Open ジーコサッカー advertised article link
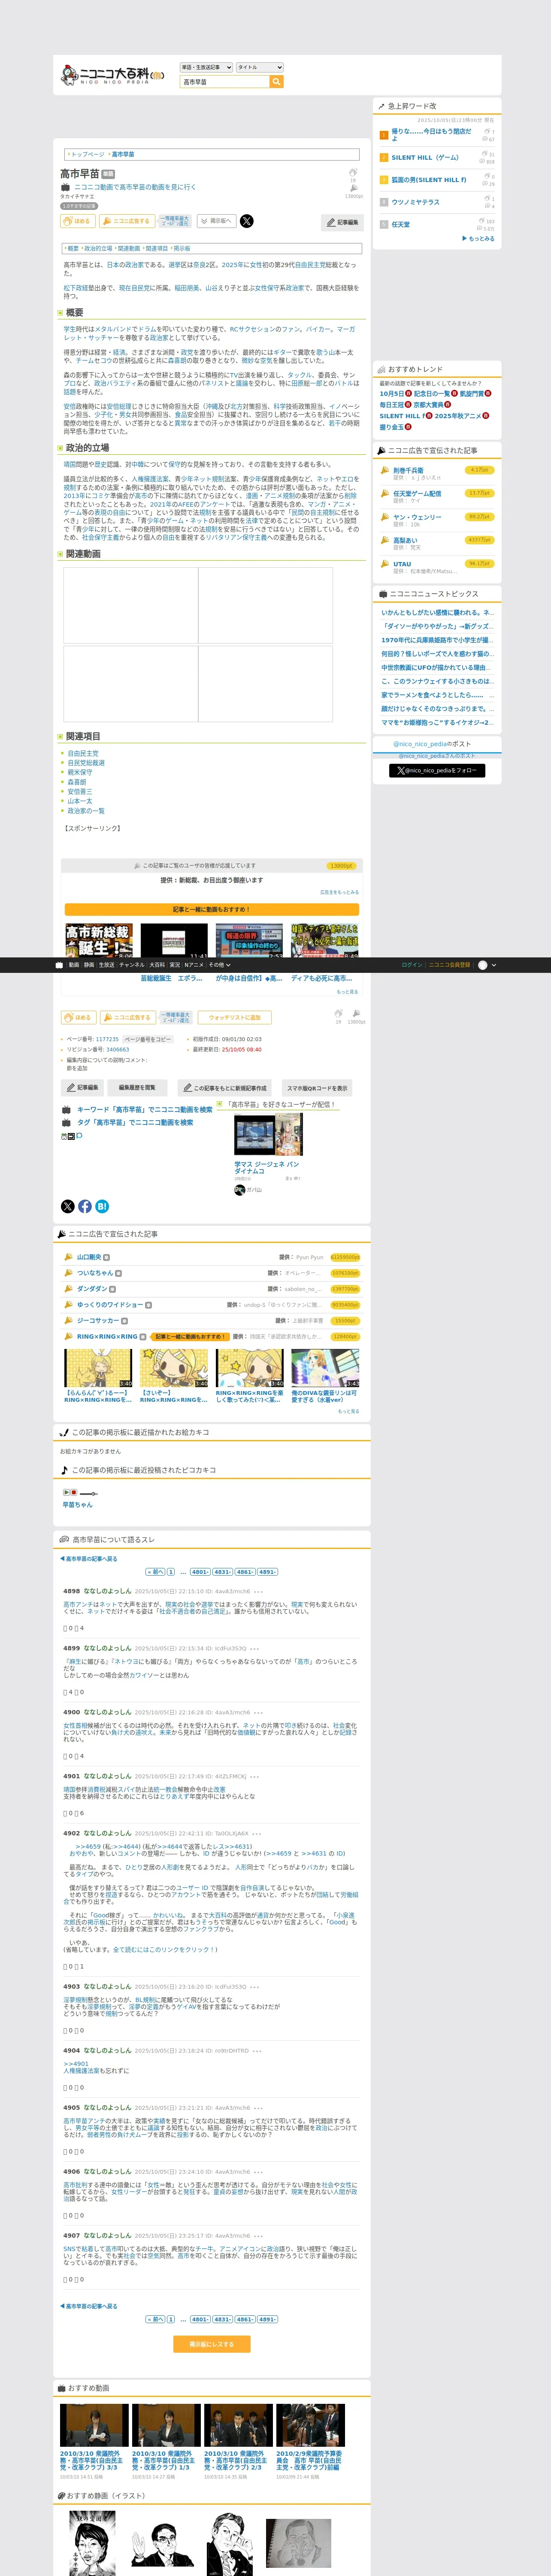Screen dimensions: 551x2576 point(98,1320)
